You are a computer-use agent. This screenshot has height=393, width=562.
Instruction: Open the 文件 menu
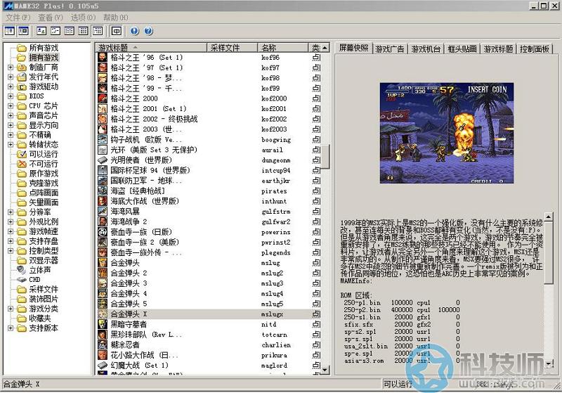18,18
